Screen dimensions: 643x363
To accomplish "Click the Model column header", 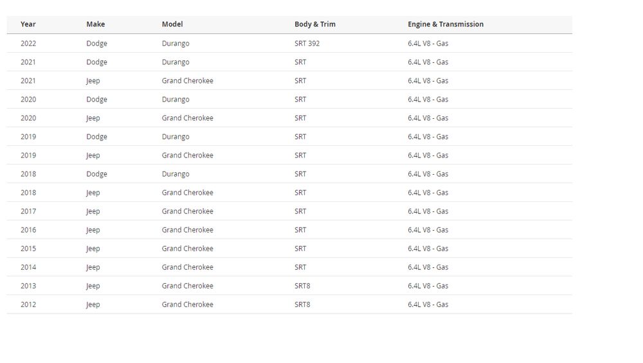I will click(172, 24).
